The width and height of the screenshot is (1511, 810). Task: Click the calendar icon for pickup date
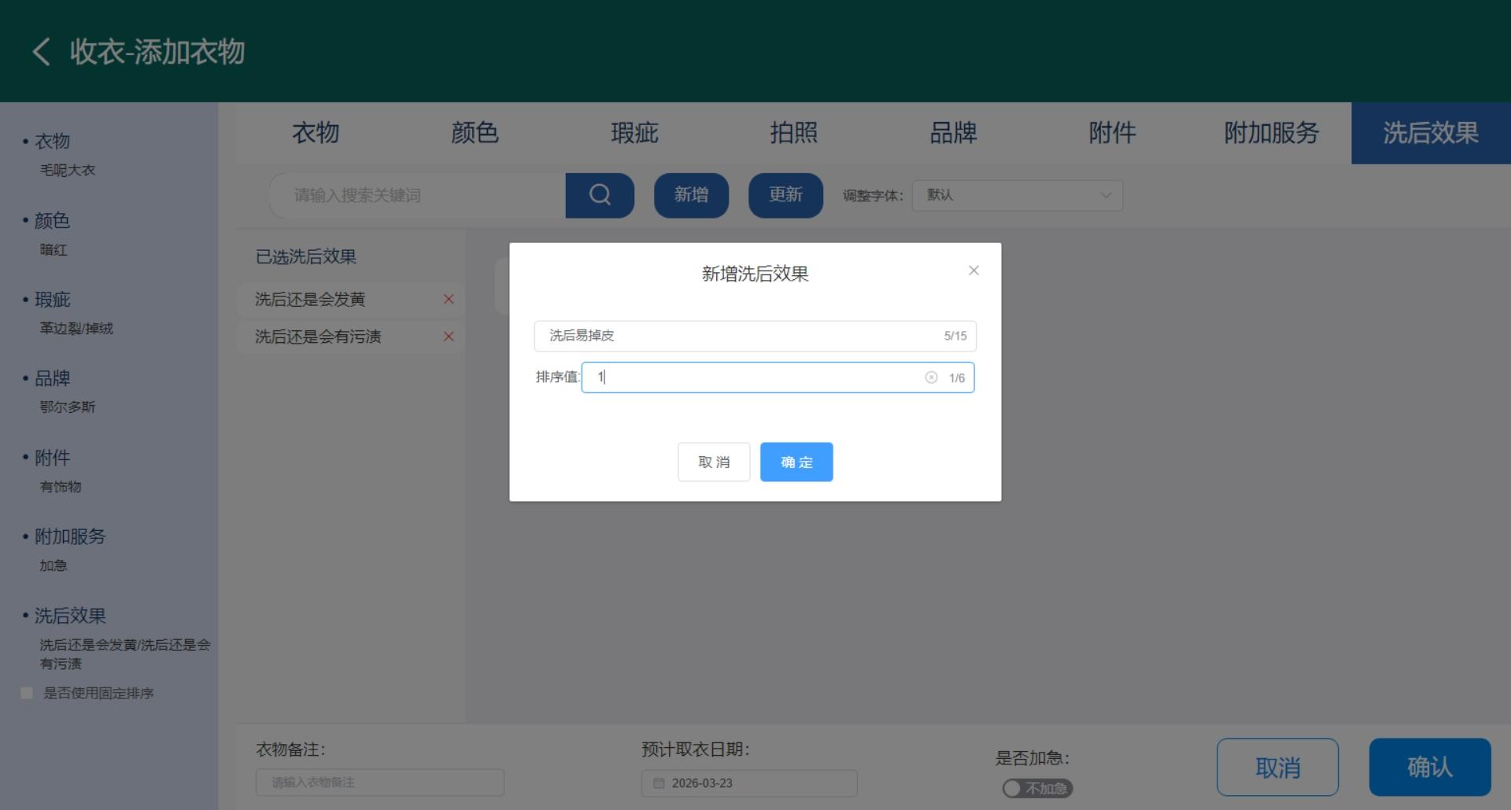click(x=659, y=783)
